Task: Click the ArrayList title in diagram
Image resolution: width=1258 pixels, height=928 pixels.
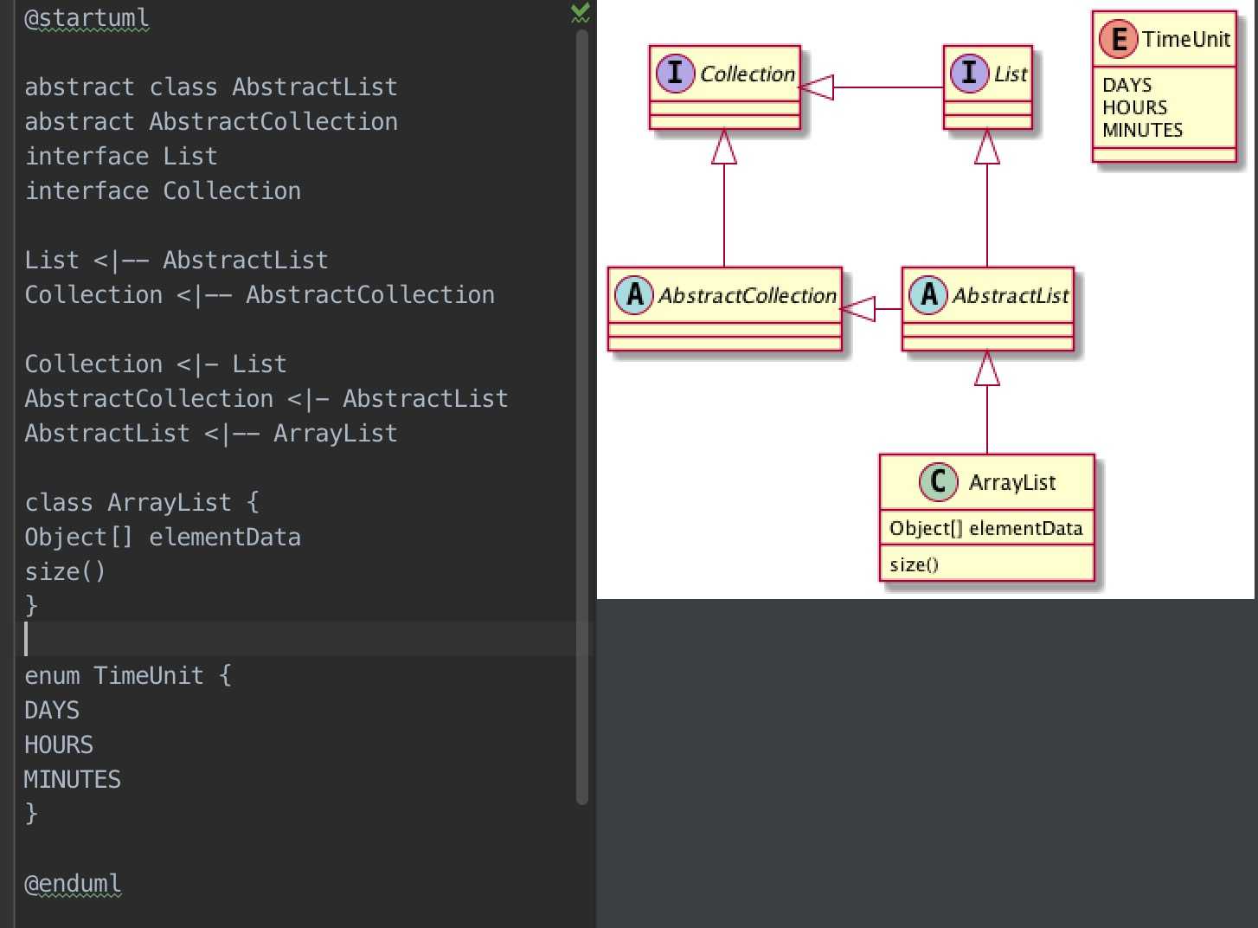Action: tap(1012, 482)
